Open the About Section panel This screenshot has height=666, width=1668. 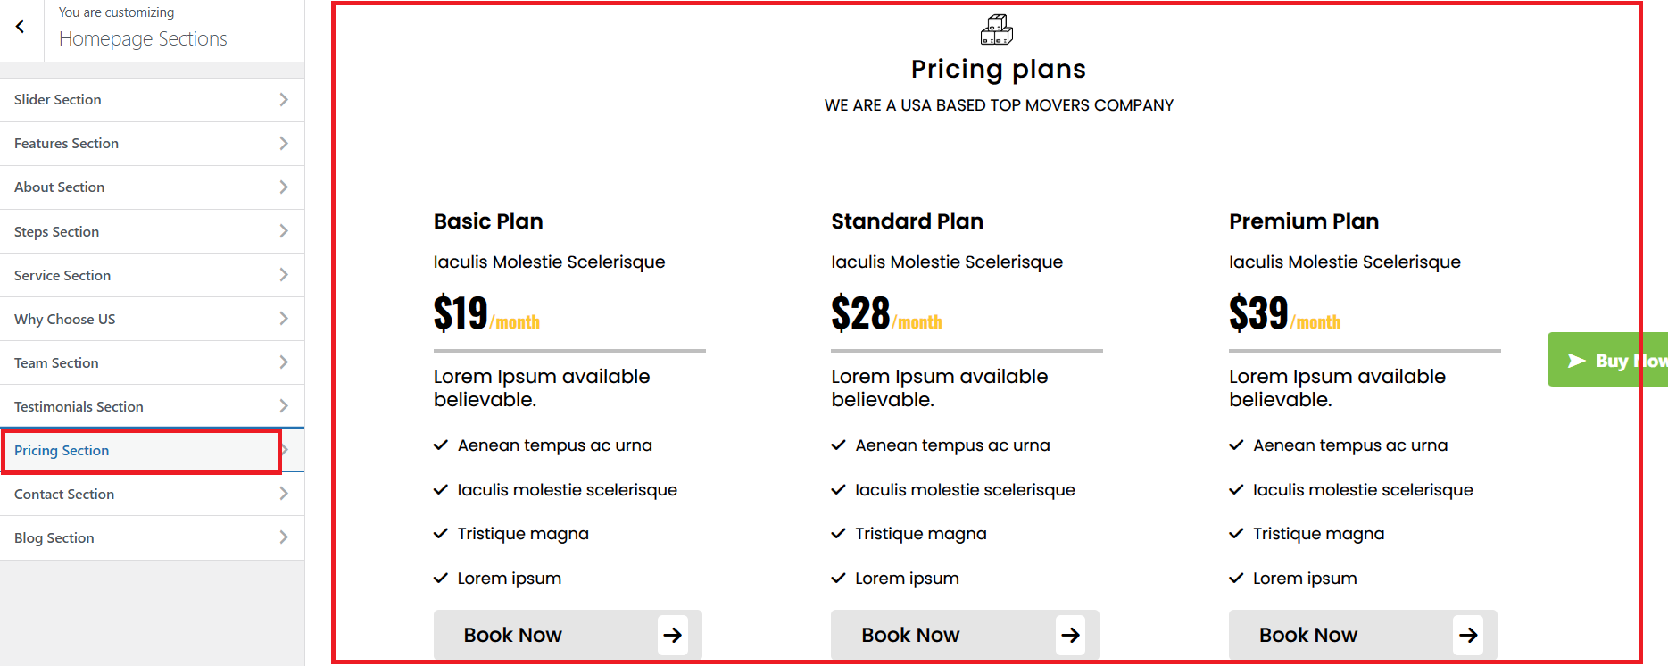tap(60, 187)
